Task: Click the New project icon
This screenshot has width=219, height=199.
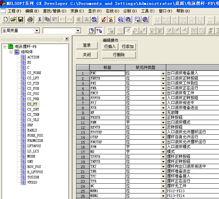Action: point(6,20)
